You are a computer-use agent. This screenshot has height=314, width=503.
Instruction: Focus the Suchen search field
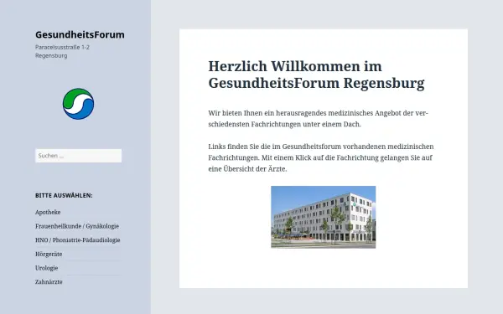pos(78,156)
